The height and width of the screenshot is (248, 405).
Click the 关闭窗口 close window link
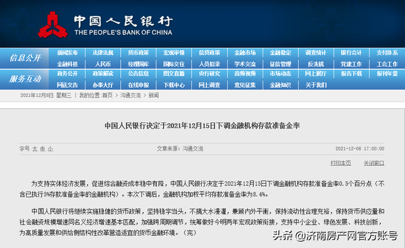(374, 163)
